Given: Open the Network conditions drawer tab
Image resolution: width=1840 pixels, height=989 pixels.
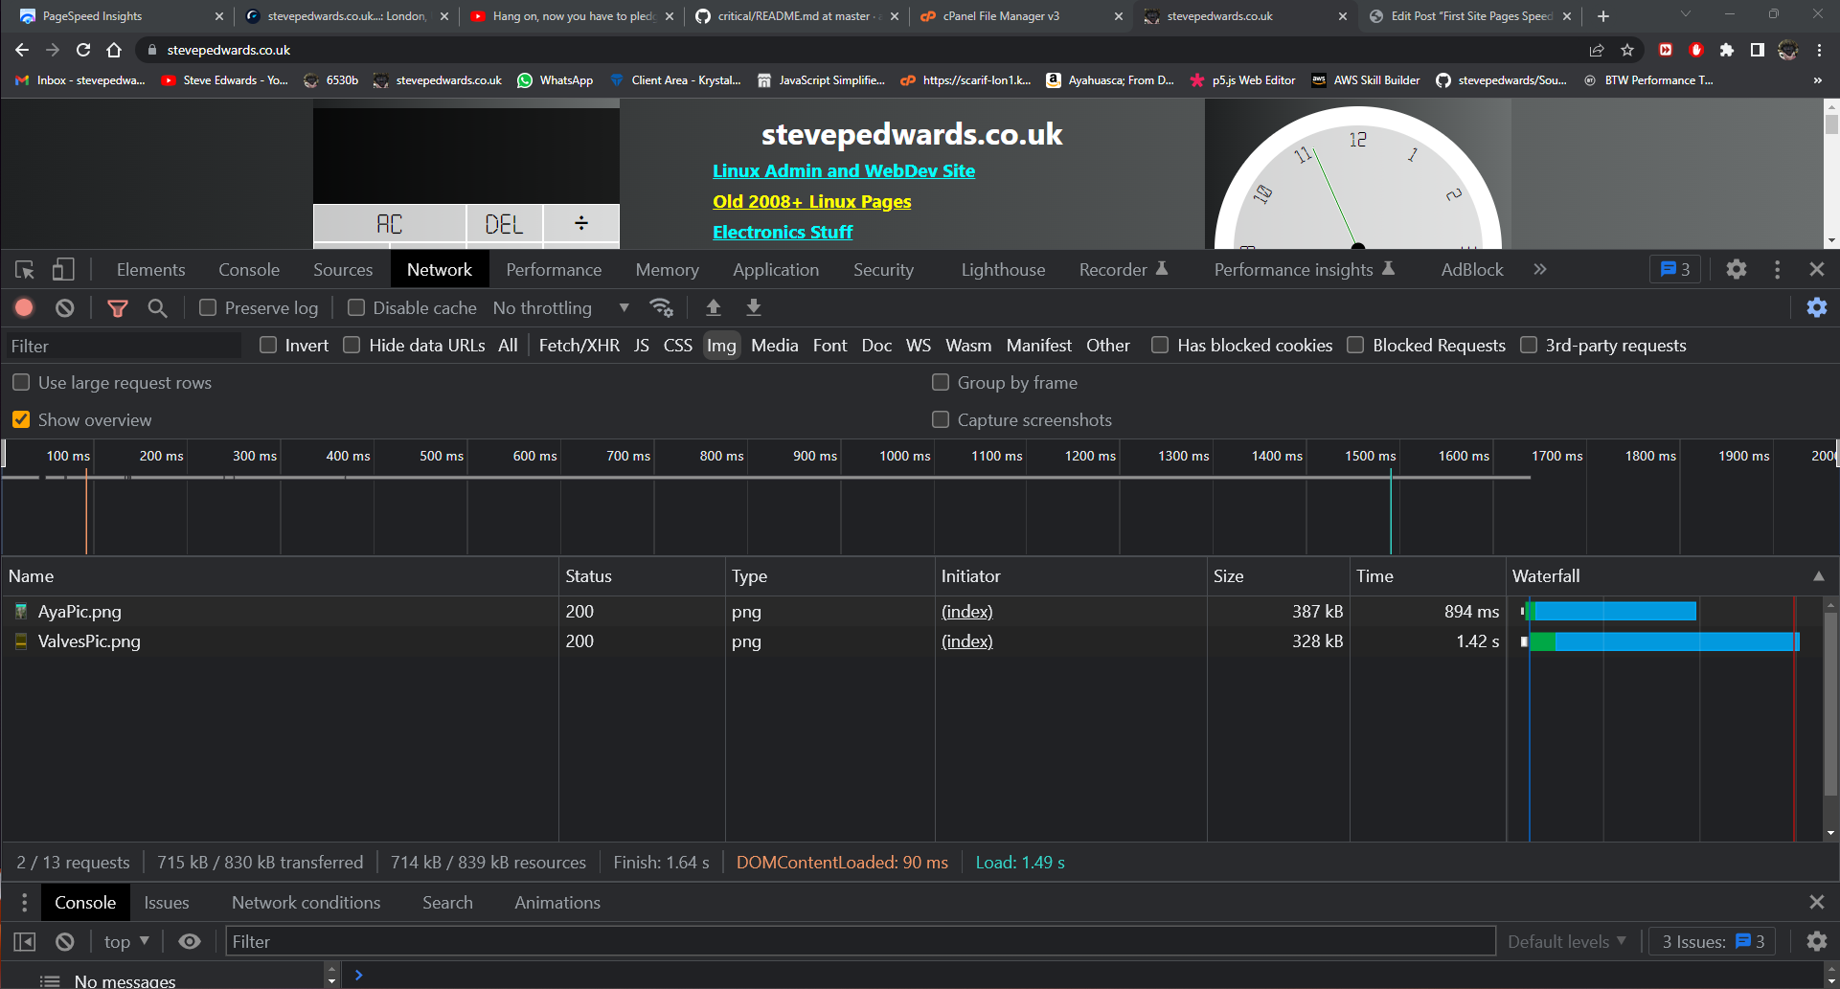Looking at the screenshot, I should pos(306,902).
